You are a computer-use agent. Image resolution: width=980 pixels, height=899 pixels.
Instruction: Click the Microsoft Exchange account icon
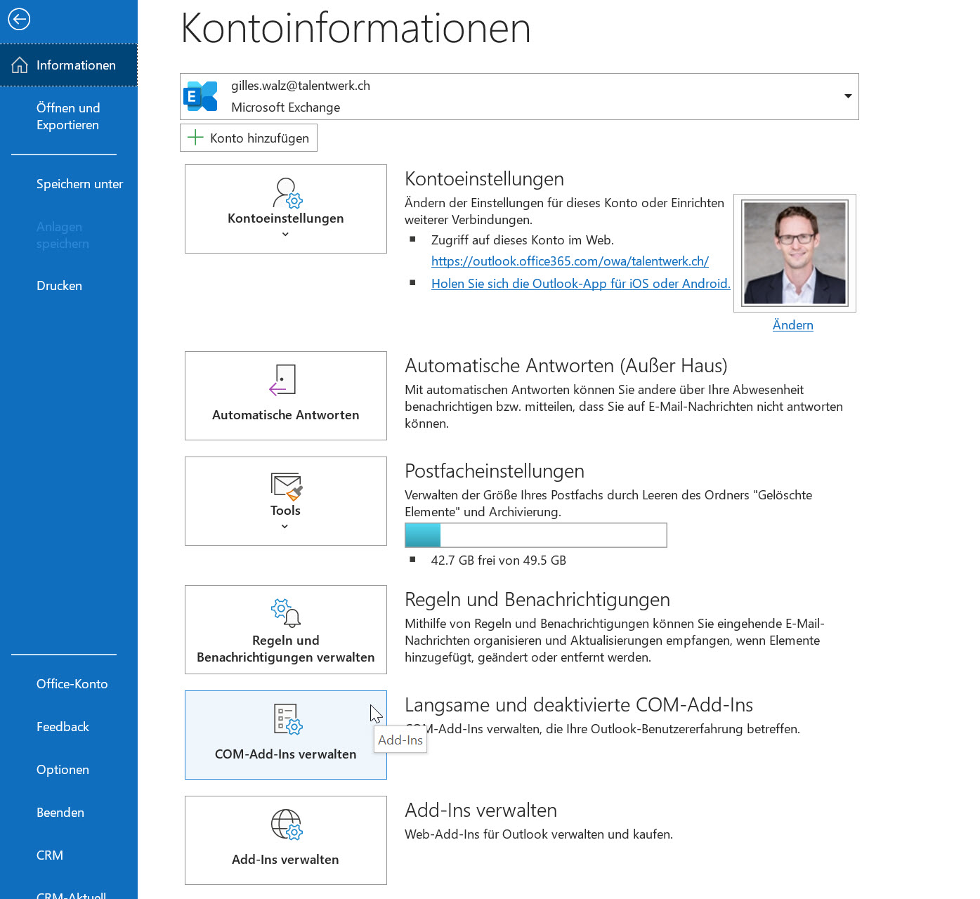[x=201, y=96]
